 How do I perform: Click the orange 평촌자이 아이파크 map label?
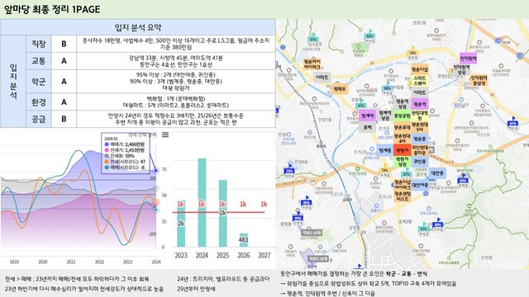312,64
